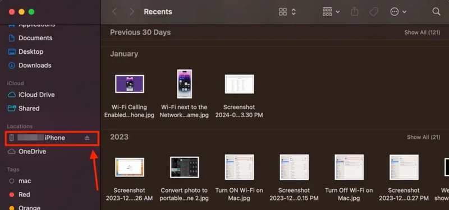Select the Turn ON Wi-Fi on Mac.jpg file

239,178
